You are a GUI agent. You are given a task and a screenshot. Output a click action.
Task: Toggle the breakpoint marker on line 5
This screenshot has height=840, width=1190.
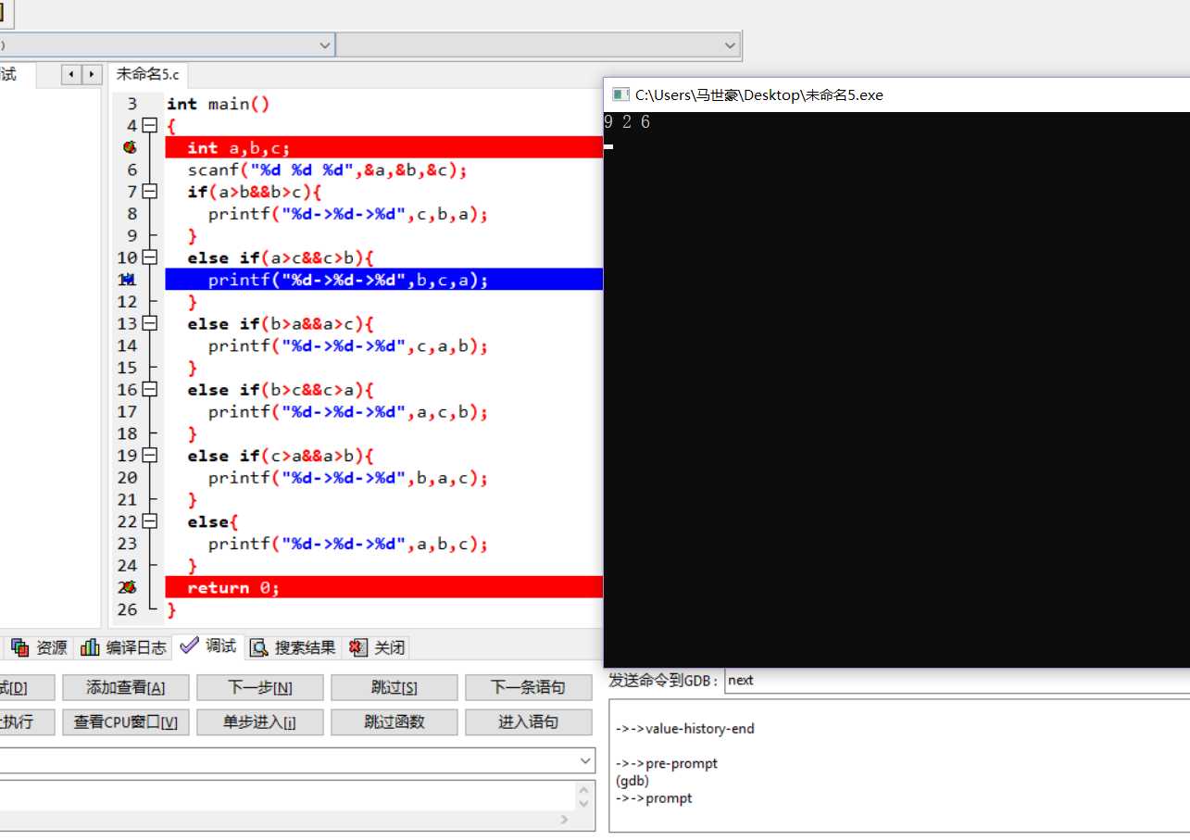[x=130, y=147]
